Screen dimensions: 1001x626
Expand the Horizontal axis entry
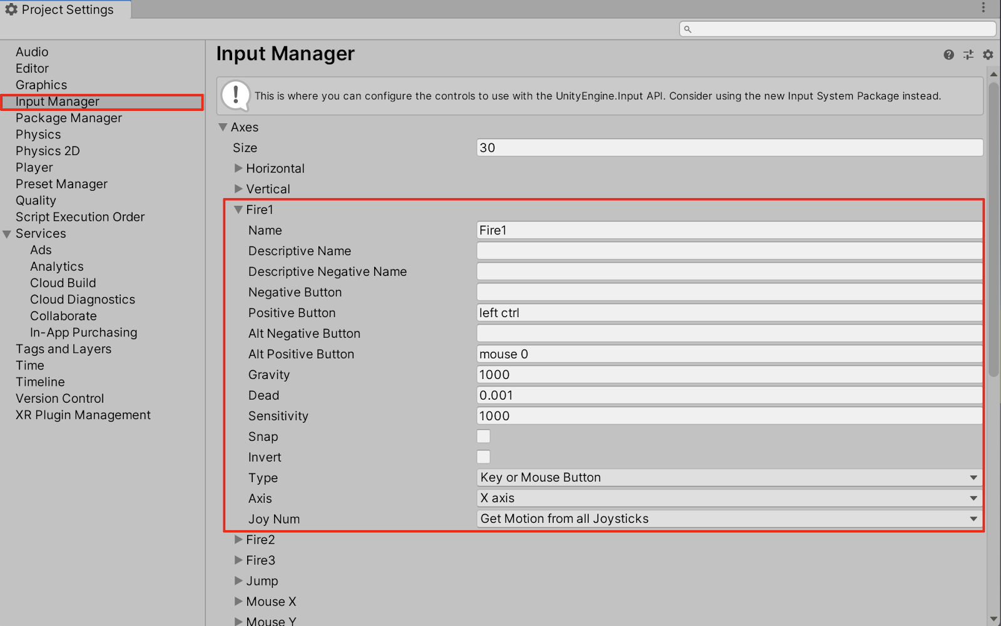(238, 168)
